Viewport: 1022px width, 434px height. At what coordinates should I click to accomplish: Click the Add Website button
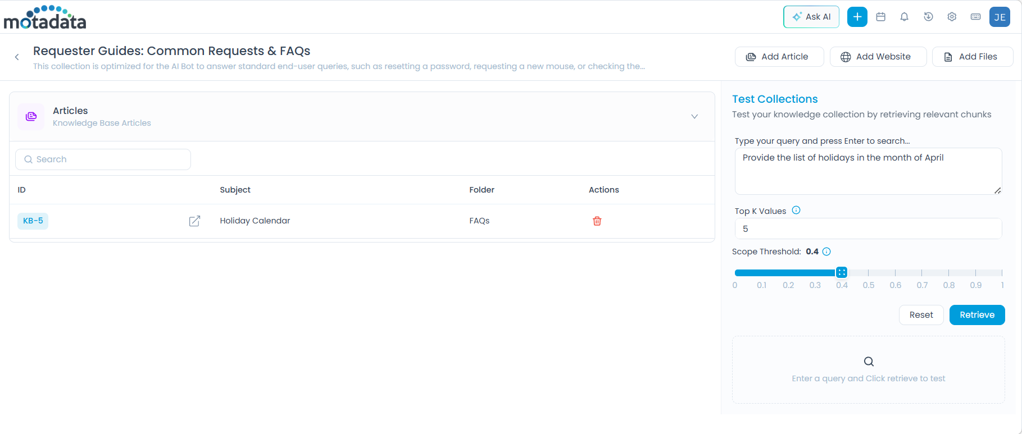[x=878, y=57]
